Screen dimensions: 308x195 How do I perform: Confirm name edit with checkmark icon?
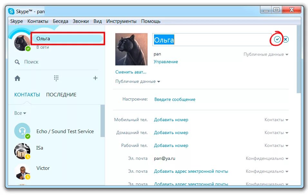point(277,39)
